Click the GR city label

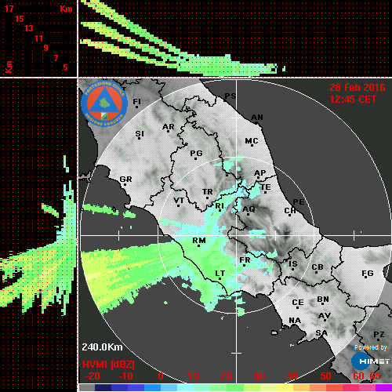pos(125,180)
